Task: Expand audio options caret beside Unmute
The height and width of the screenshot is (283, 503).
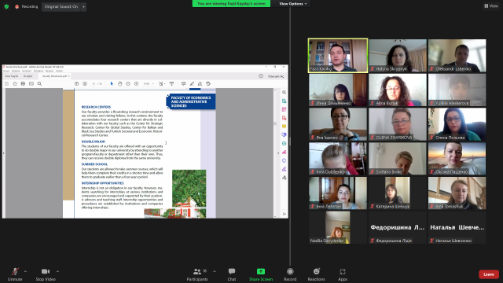Action: (x=25, y=271)
